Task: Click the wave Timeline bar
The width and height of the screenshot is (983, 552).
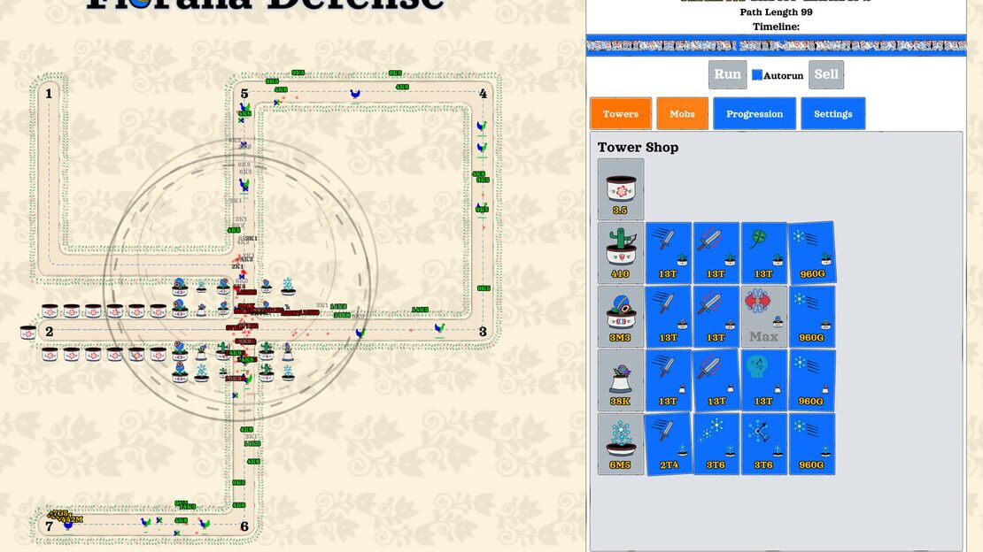Action: point(776,45)
